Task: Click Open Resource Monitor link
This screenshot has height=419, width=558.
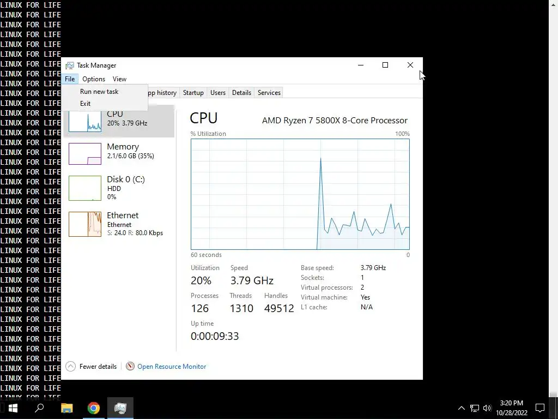Action: (x=172, y=367)
